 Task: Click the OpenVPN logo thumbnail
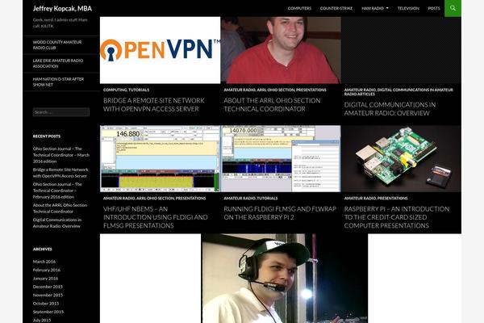[160, 50]
